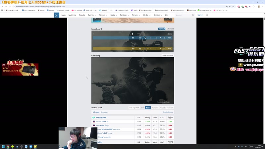Image resolution: width=265 pixels, height=149 pixels.
Task: Select the Overpass stats tab
Action: point(104,112)
